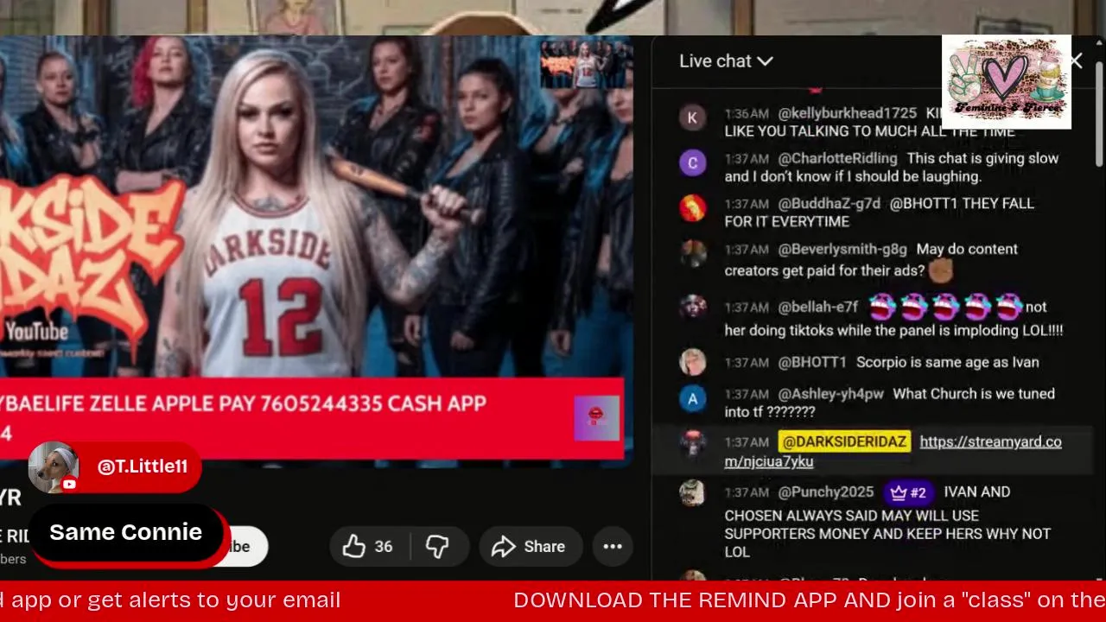
Task: Click message 'What Church is we tuned into'
Action: (890, 403)
